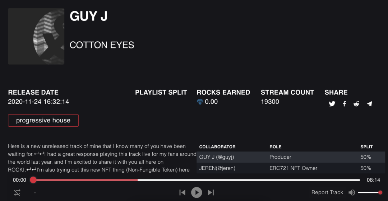The image size is (388, 201).
Task: Share the track on Facebook
Action: point(344,104)
